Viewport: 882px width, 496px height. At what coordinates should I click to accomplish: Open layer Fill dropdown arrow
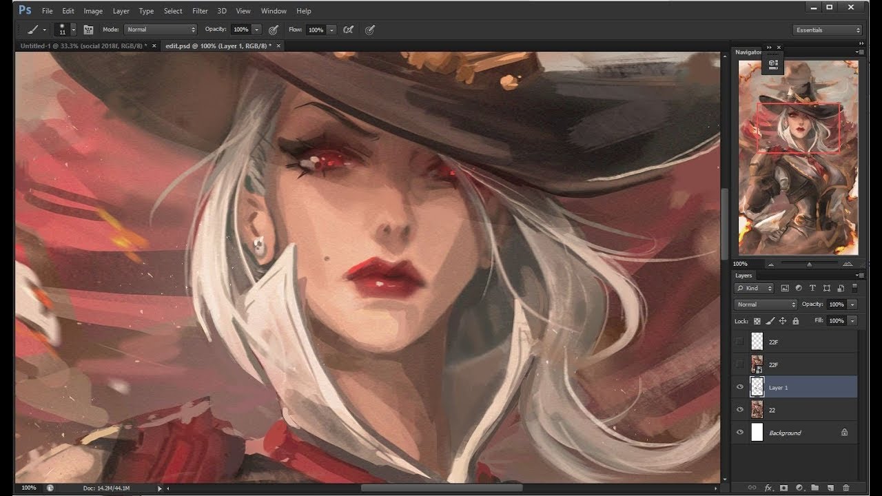click(853, 321)
